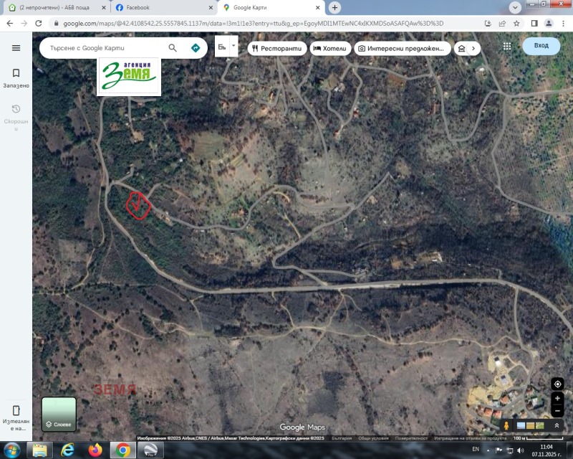Image resolution: width=573 pixels, height=459 pixels.
Task: Zoom in the map with plus
Action: point(557,399)
